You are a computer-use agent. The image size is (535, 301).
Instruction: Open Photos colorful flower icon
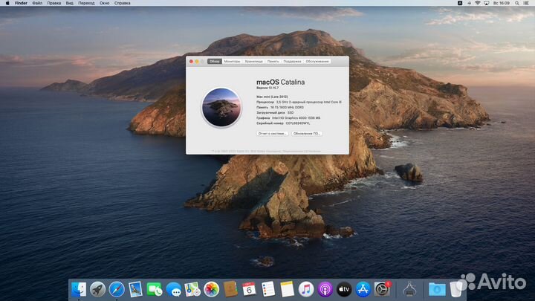[211, 289]
